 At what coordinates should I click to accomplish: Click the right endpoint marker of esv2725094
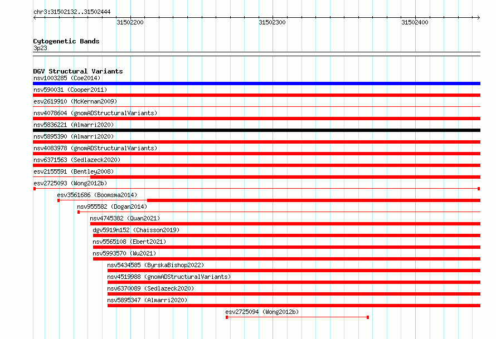368,317
